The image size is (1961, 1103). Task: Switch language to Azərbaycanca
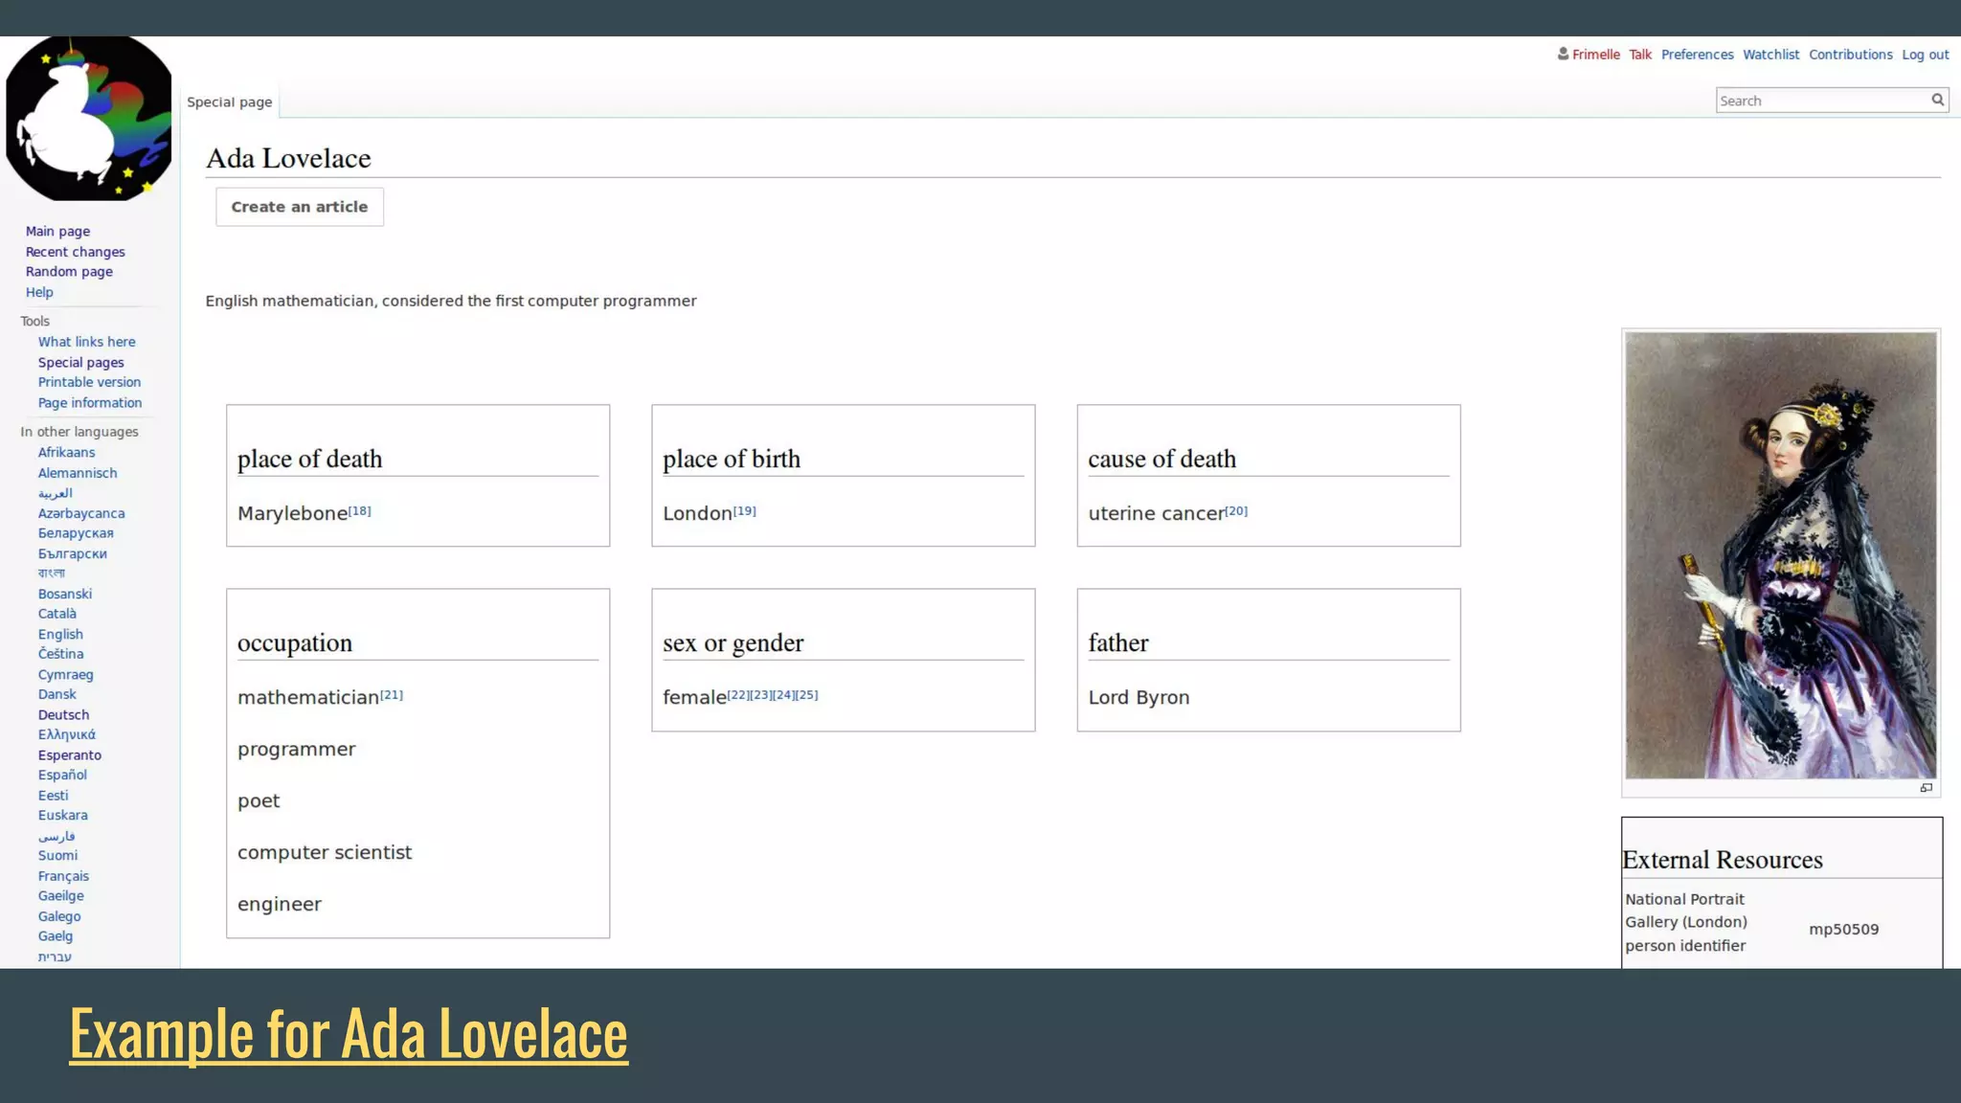(x=81, y=513)
